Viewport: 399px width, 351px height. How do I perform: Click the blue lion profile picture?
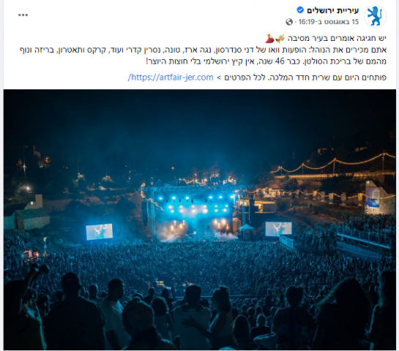click(376, 16)
